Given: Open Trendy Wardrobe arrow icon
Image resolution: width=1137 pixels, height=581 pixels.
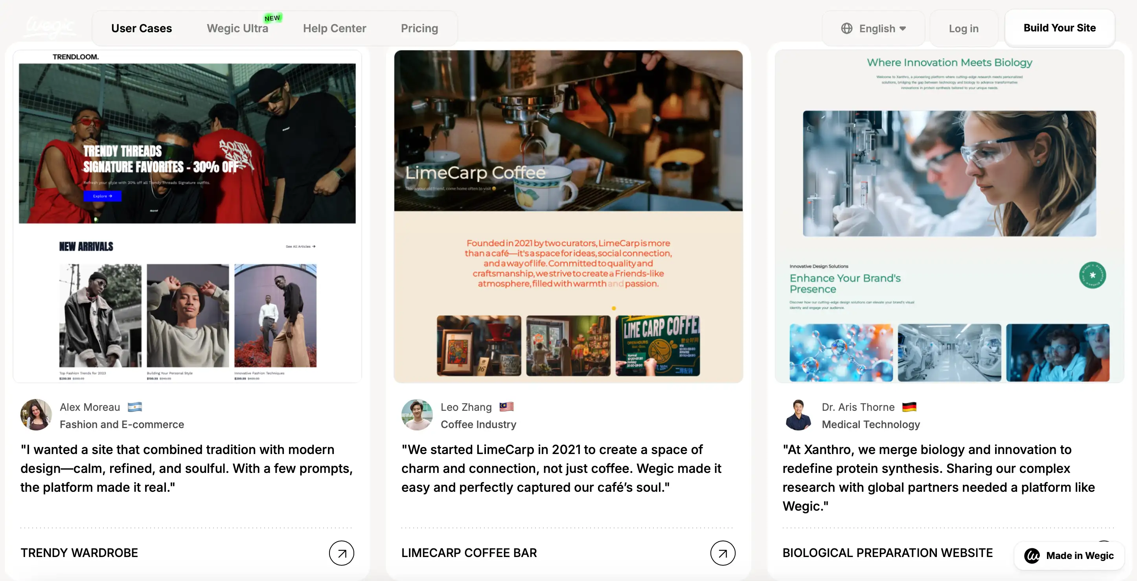Looking at the screenshot, I should pyautogui.click(x=341, y=552).
